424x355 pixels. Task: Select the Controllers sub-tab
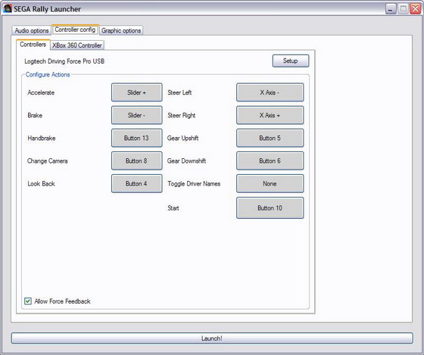coord(33,45)
